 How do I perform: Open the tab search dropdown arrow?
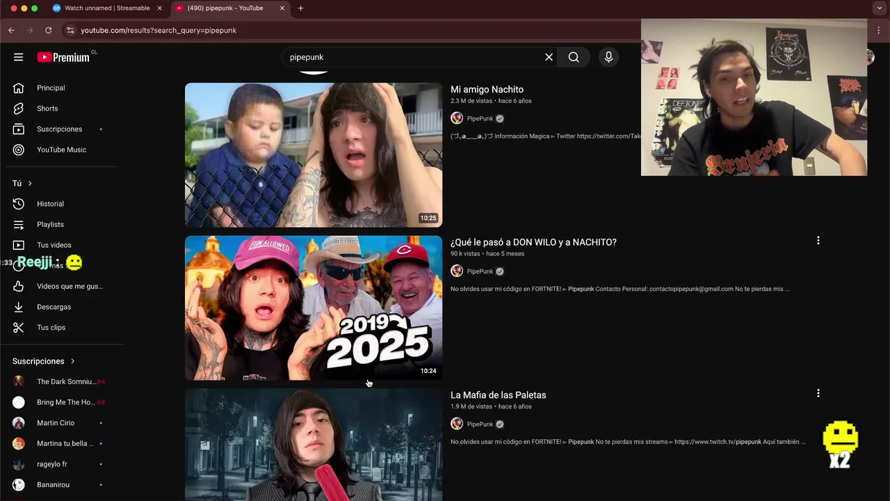pos(880,8)
